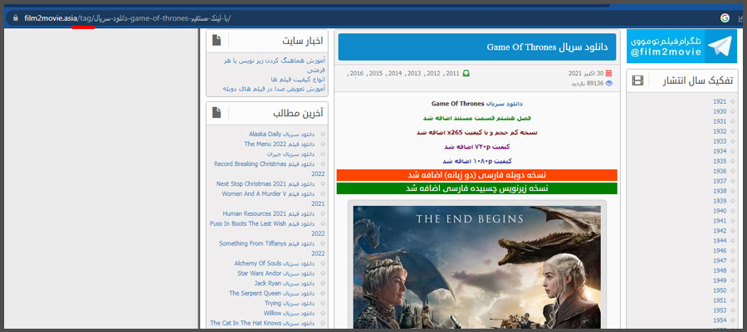Click the Google icon in address bar
The width and height of the screenshot is (747, 332).
[725, 18]
